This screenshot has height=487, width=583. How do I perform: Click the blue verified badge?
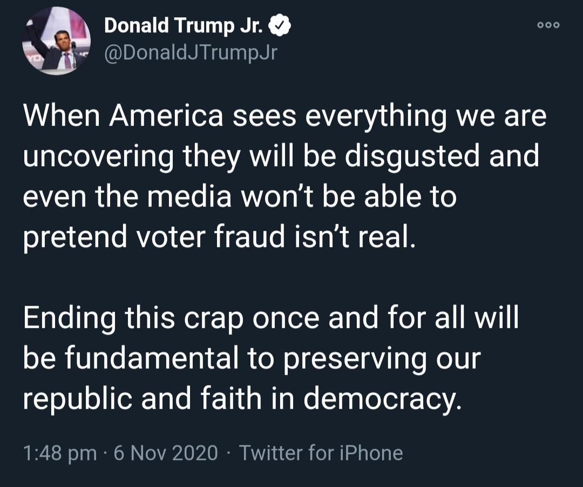point(281,25)
